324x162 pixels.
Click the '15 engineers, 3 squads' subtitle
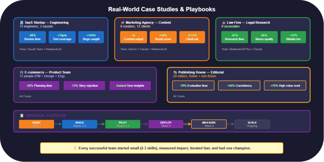pos(36,27)
